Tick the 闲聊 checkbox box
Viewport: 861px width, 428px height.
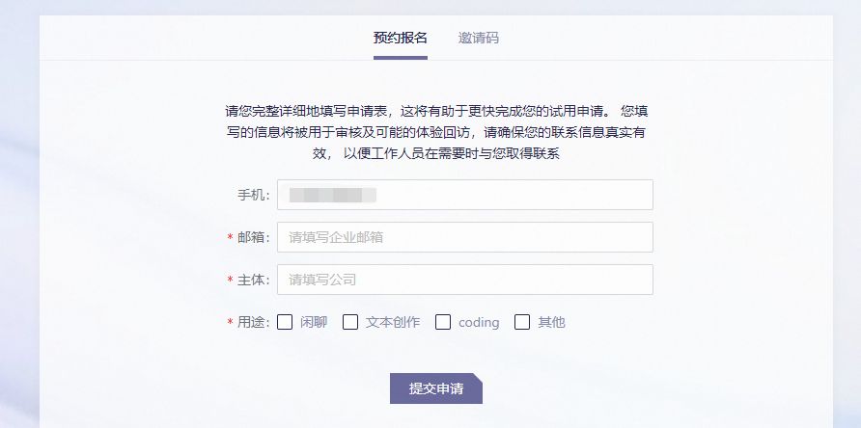pos(285,322)
